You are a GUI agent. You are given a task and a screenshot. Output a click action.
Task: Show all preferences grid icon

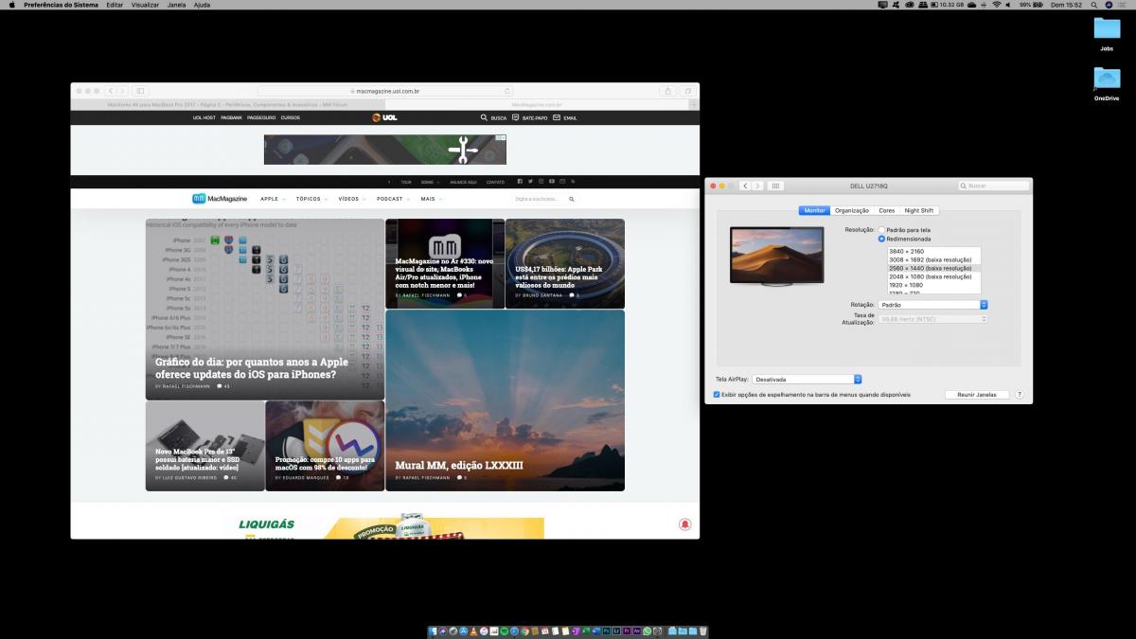[775, 186]
